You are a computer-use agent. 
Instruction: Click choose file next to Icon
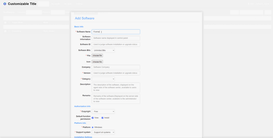click(97, 62)
